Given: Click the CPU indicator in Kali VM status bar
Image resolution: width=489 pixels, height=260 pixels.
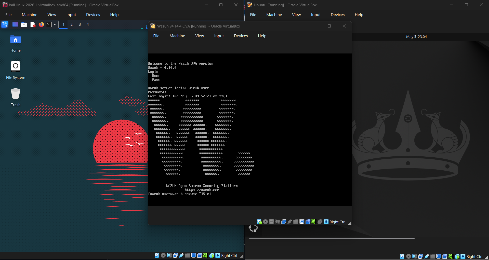Looking at the screenshot, I should (205, 255).
